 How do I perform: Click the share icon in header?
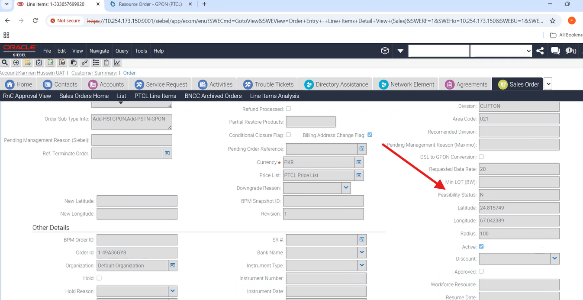(540, 51)
